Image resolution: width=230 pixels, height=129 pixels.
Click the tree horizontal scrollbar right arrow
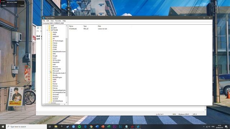click(65, 104)
